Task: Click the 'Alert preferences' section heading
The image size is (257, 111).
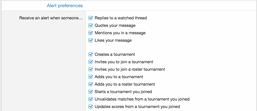Action: pyautogui.click(x=65, y=6)
